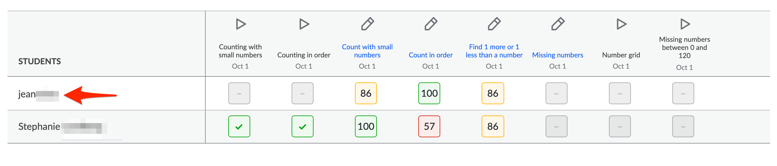Screen dimensions: 777x166
Task: Select Stephanie's red score of 57
Action: tap(429, 126)
